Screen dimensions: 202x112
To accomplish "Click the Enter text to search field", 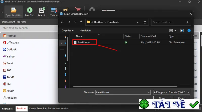I will pos(29,28).
